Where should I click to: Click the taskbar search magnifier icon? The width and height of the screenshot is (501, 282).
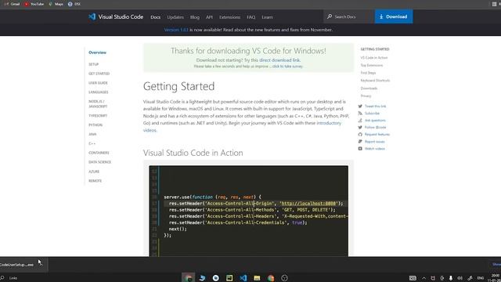tap(2, 278)
